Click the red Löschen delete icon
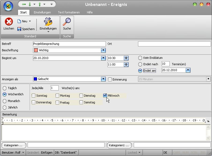This screenshot has height=156, width=212. click(9, 21)
